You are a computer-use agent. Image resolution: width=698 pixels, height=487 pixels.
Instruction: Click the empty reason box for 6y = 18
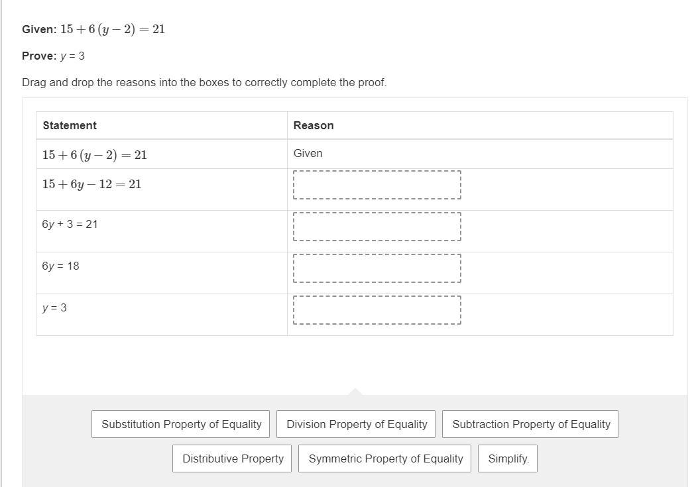[x=377, y=268]
